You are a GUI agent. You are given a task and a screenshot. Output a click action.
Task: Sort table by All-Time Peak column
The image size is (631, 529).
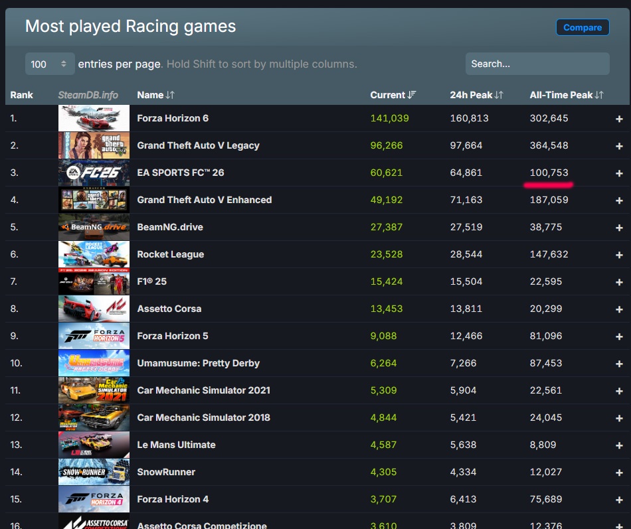tap(567, 95)
